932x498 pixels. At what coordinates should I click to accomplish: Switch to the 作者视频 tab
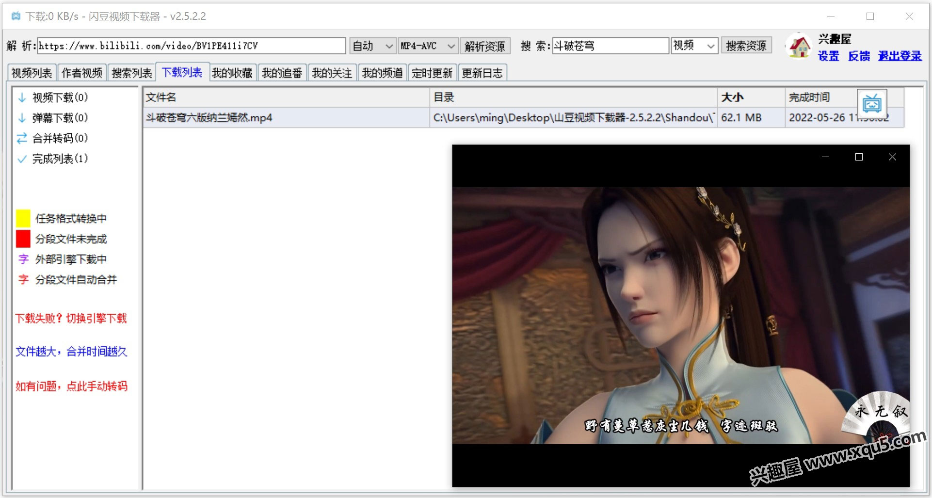82,73
